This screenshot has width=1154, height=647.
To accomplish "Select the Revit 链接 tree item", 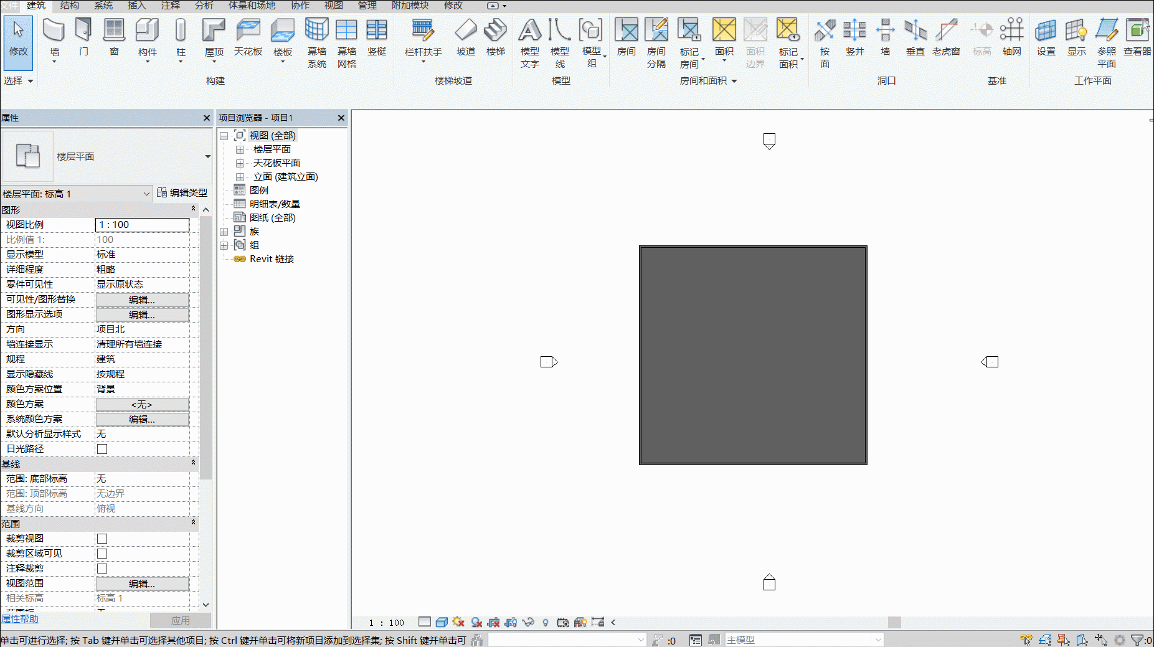I will (x=272, y=259).
